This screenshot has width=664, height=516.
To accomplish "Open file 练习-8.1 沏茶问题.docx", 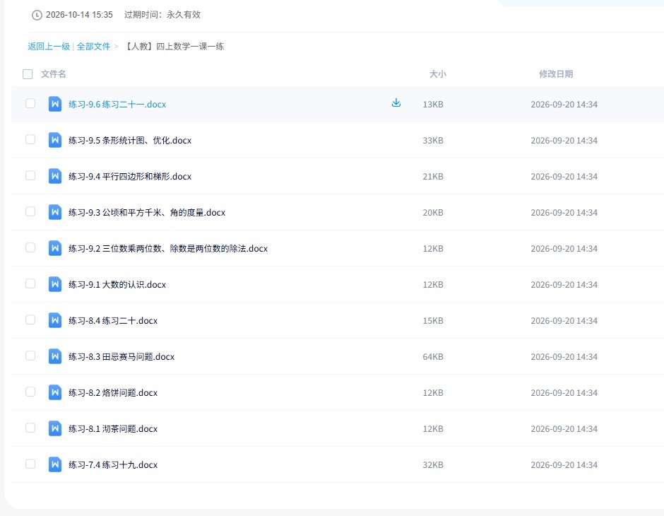I will click(x=113, y=429).
